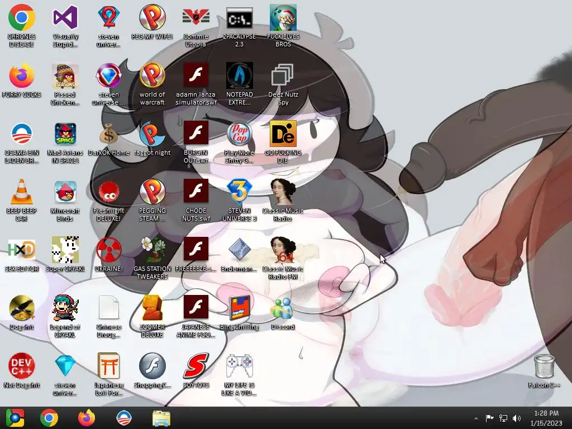
Task: Open the Visual Studio desktop shortcut
Action: click(x=65, y=17)
